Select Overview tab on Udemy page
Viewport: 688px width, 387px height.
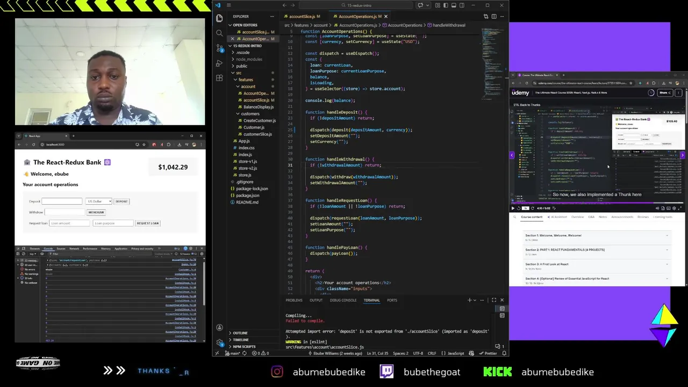tap(577, 217)
